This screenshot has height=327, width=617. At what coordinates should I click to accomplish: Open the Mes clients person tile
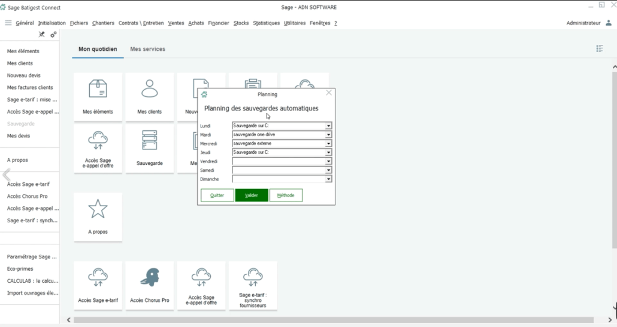150,97
